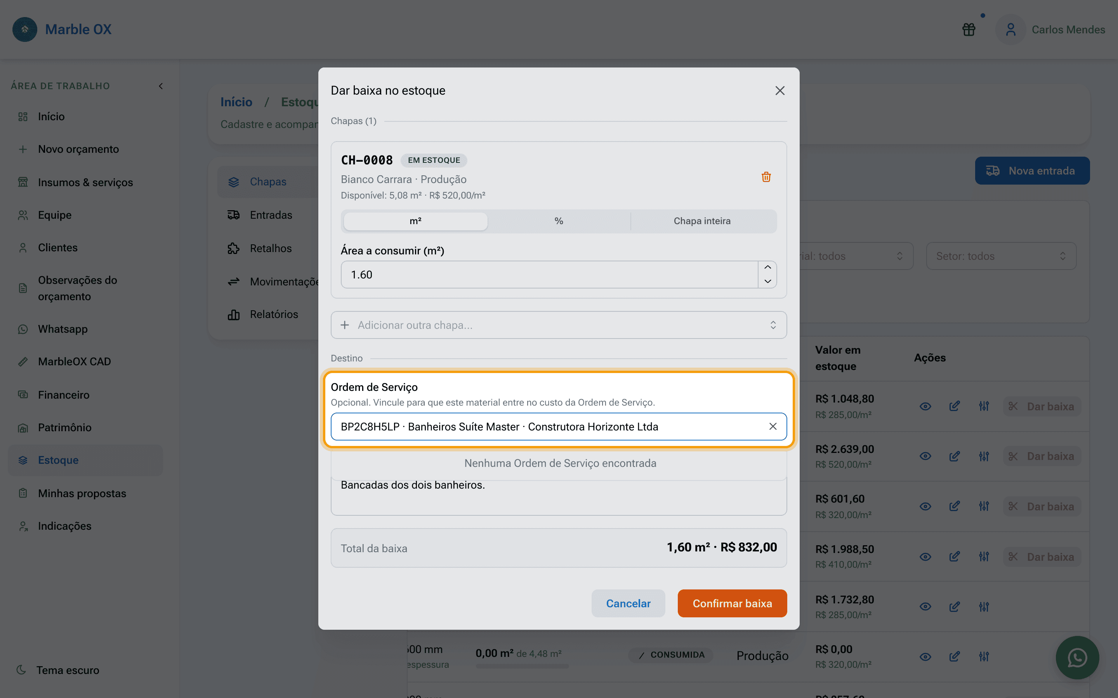View details of the R$ 0,00 row
The height and width of the screenshot is (698, 1118).
tap(925, 657)
